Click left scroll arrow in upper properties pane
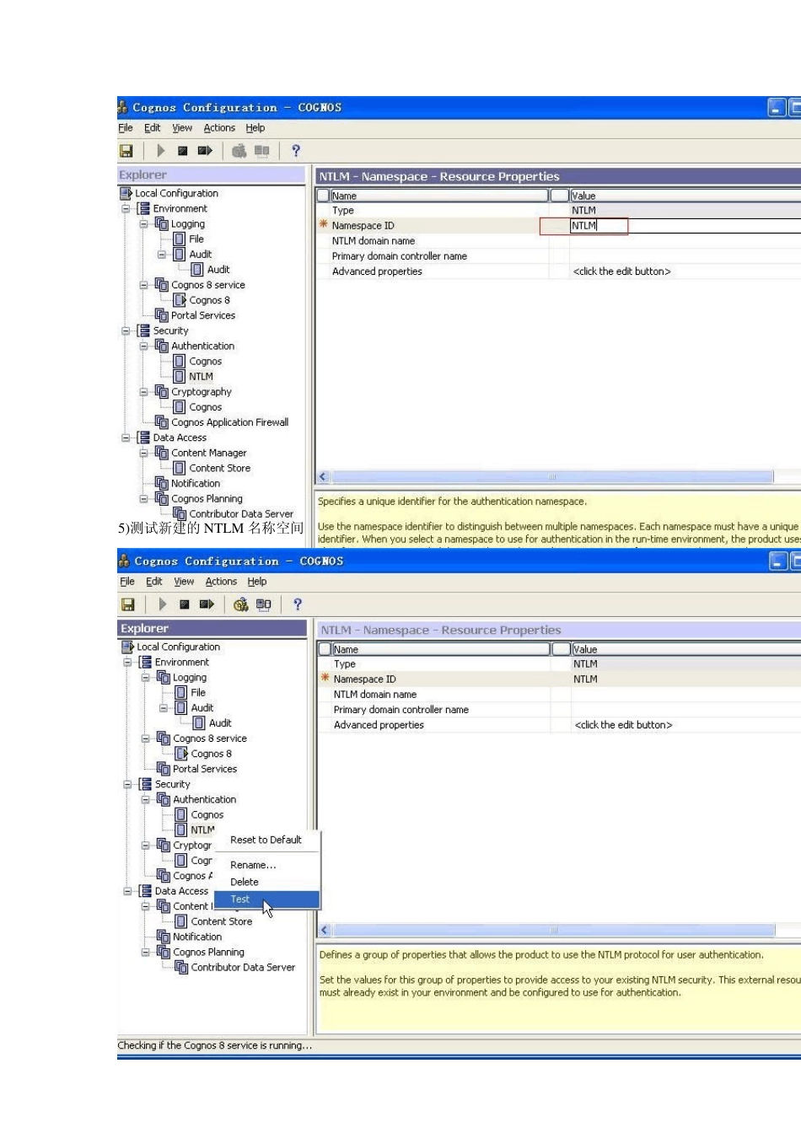Image resolution: width=801 pixels, height=1133 pixels. [323, 477]
